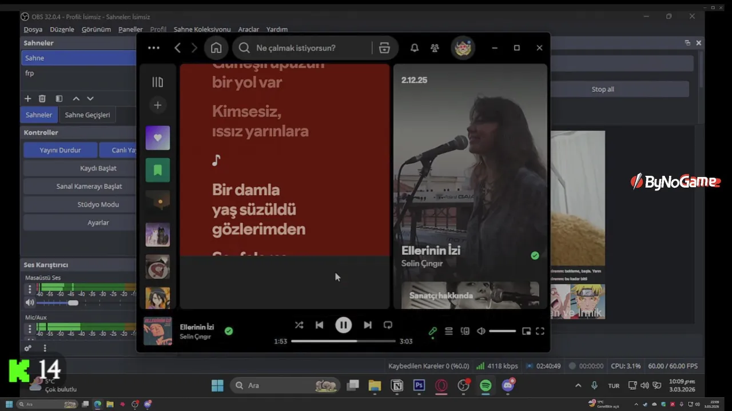Open the now playing album cover thumbnail

point(157,331)
